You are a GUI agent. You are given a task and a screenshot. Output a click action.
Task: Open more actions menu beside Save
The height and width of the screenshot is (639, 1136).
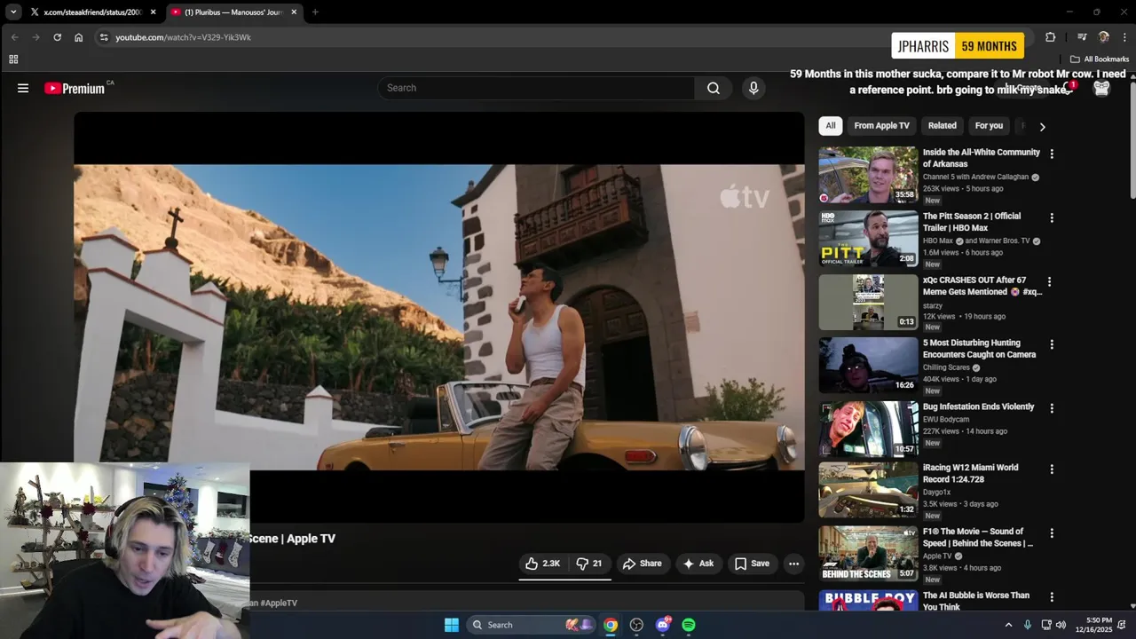coord(793,564)
